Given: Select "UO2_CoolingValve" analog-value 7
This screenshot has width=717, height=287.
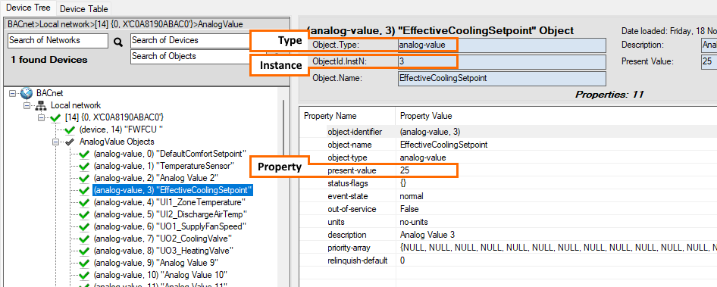Looking at the screenshot, I should [162, 239].
